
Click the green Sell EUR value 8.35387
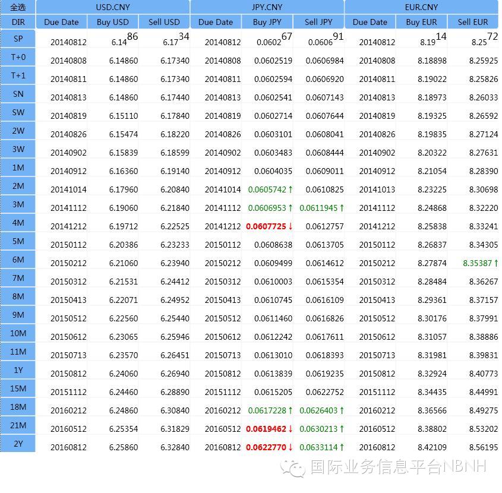click(x=478, y=263)
